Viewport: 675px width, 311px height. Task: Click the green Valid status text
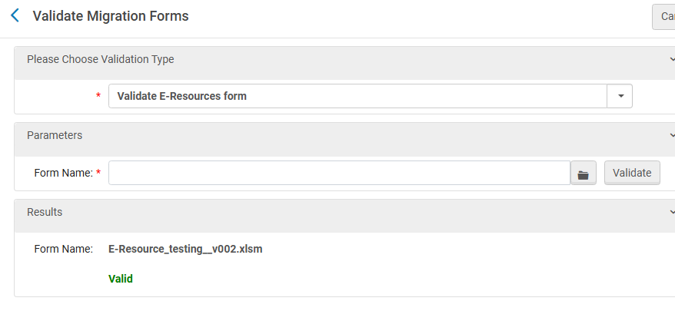pos(121,279)
